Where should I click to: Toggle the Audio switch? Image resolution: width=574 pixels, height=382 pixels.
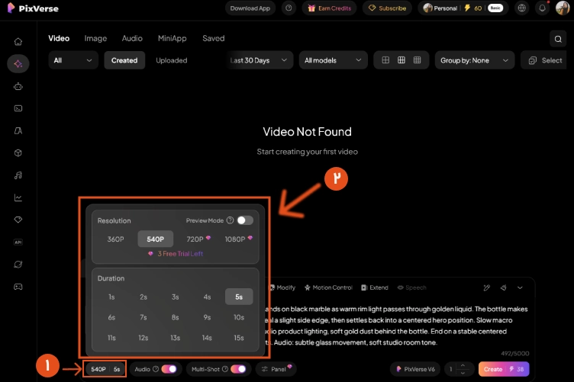coord(169,369)
